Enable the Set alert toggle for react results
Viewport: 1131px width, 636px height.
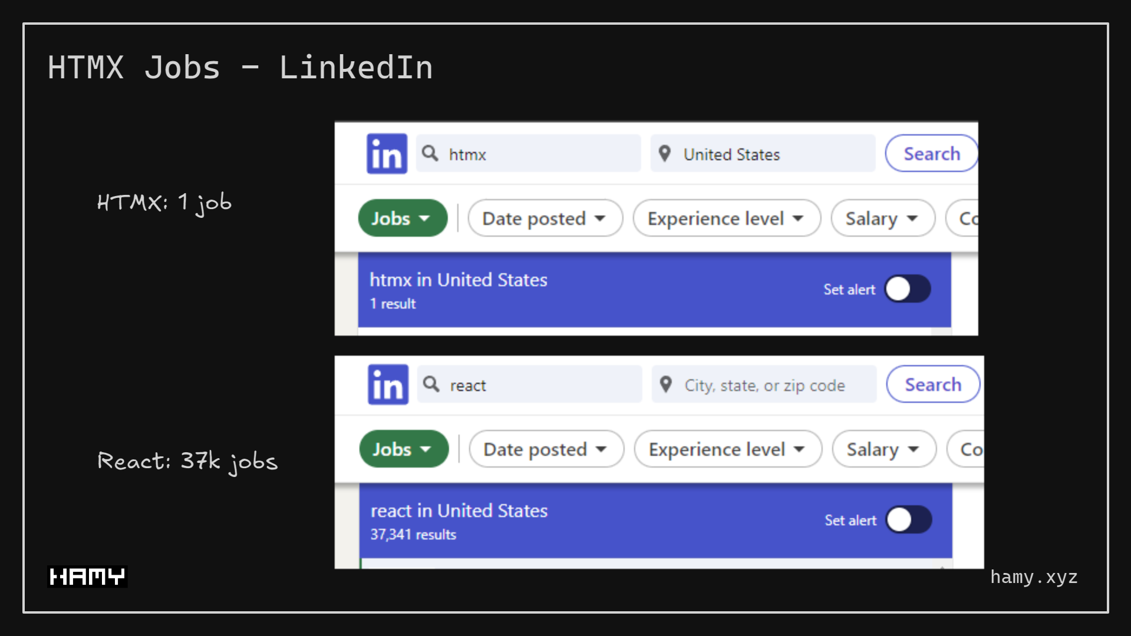(909, 520)
